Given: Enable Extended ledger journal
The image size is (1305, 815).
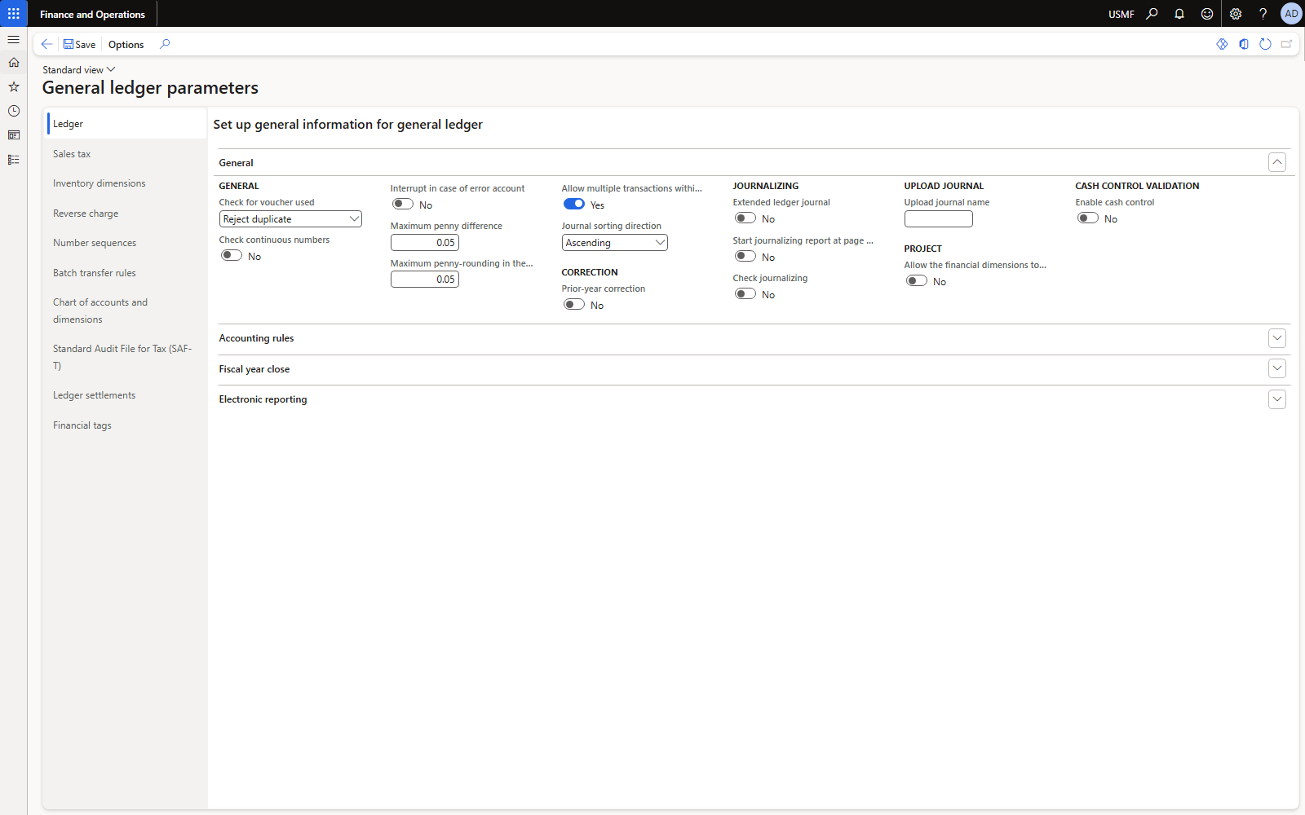Looking at the screenshot, I should 745,218.
